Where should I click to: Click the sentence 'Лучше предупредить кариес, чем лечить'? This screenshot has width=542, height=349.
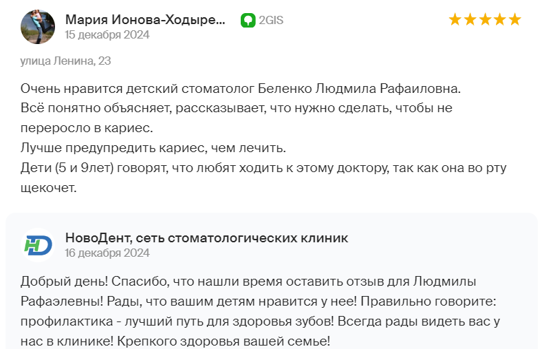pos(153,148)
